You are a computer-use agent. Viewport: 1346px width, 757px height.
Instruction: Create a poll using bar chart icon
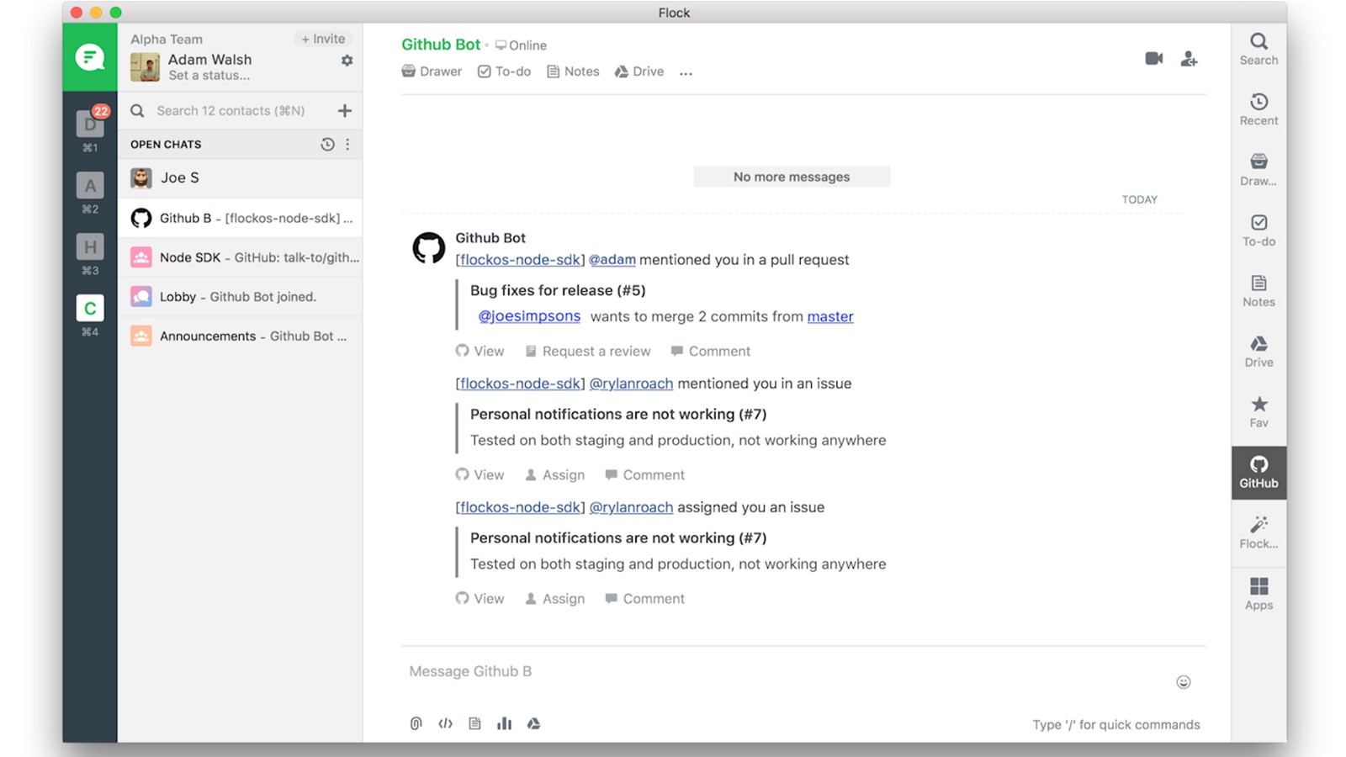pos(504,723)
